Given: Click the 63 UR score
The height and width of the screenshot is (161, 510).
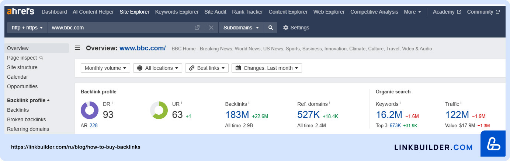Looking at the screenshot, I should (x=177, y=115).
